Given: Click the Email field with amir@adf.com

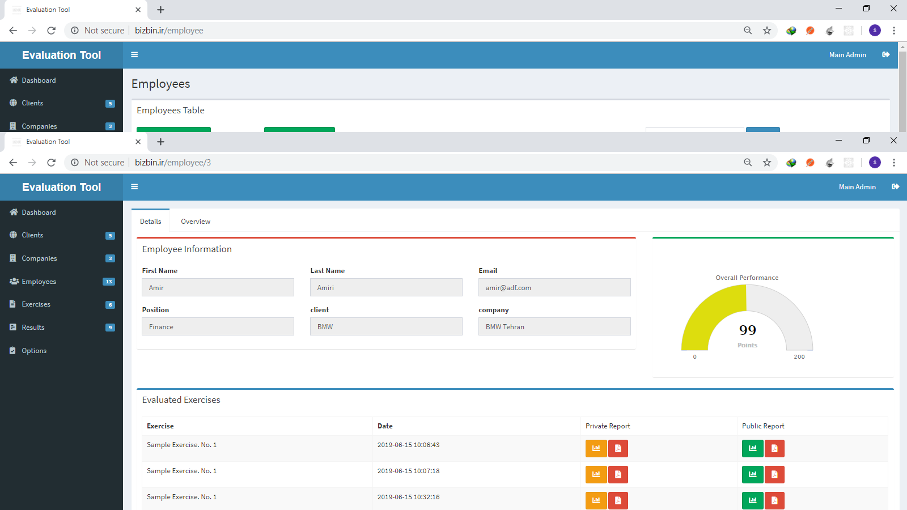Looking at the screenshot, I should coord(554,287).
